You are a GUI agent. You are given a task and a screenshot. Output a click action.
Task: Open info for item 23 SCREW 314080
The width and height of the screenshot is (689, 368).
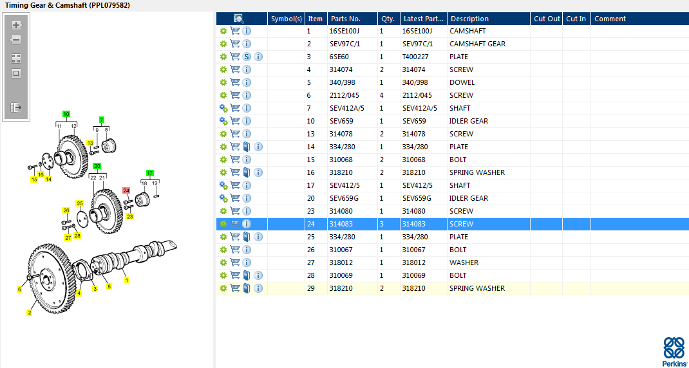[x=247, y=211]
